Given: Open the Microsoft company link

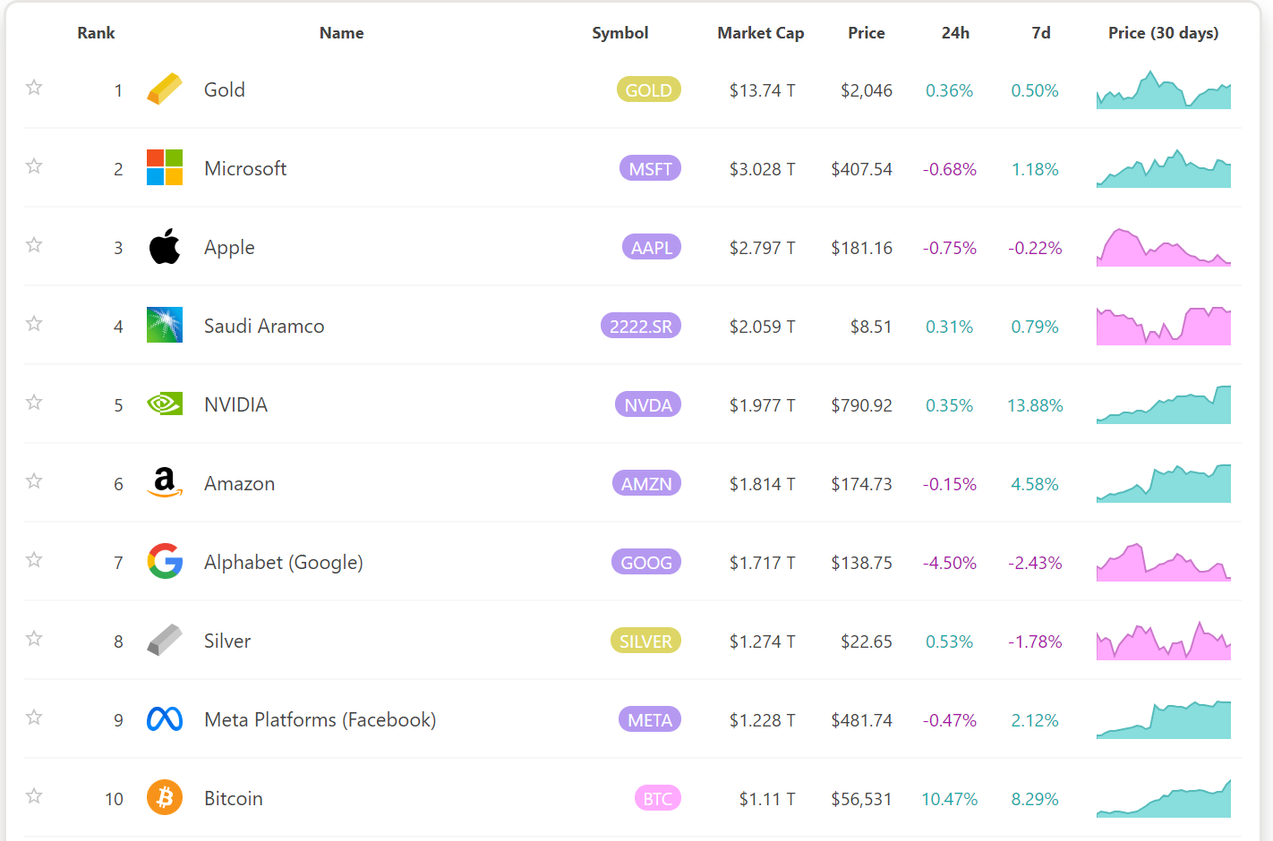Looking at the screenshot, I should pos(245,168).
